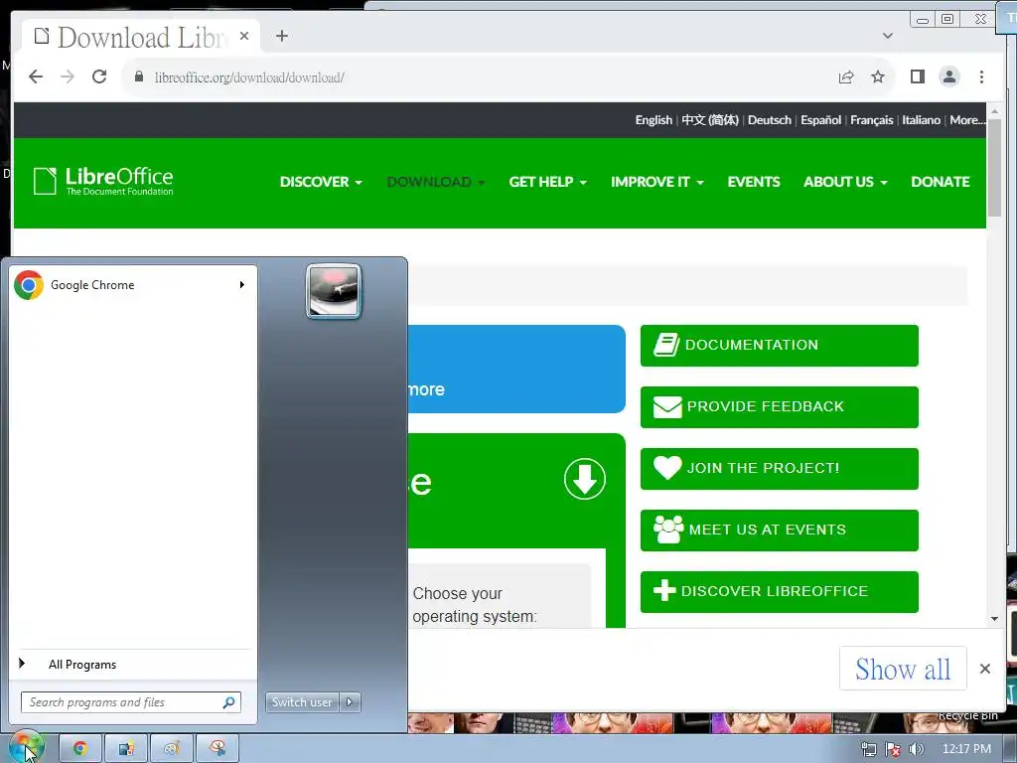This screenshot has height=763, width=1017.
Task: Click the page vertical scrollbar thumb
Action: tap(994, 167)
